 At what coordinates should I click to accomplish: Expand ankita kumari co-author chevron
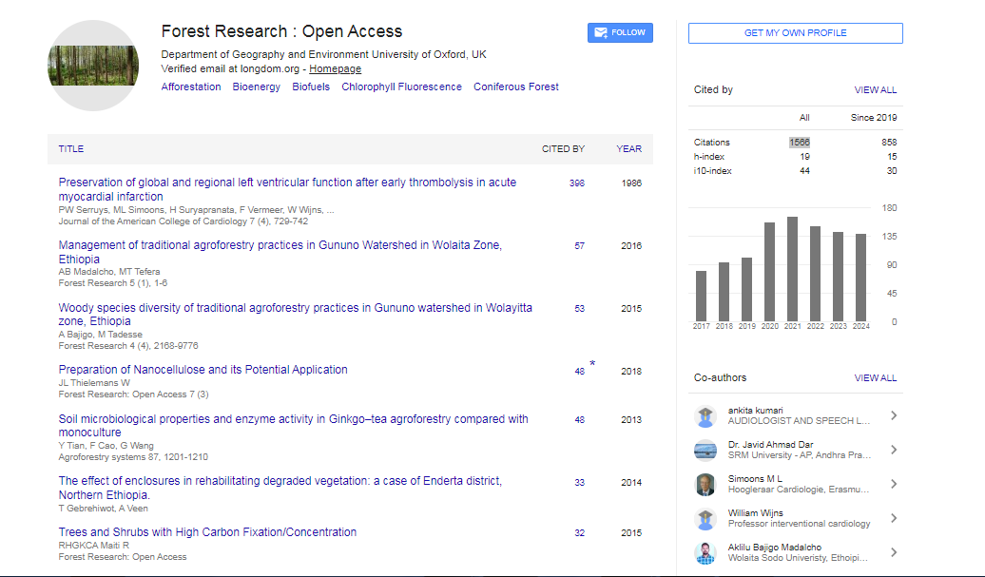click(894, 415)
